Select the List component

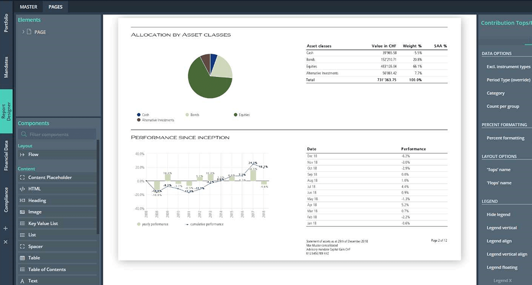57,235
